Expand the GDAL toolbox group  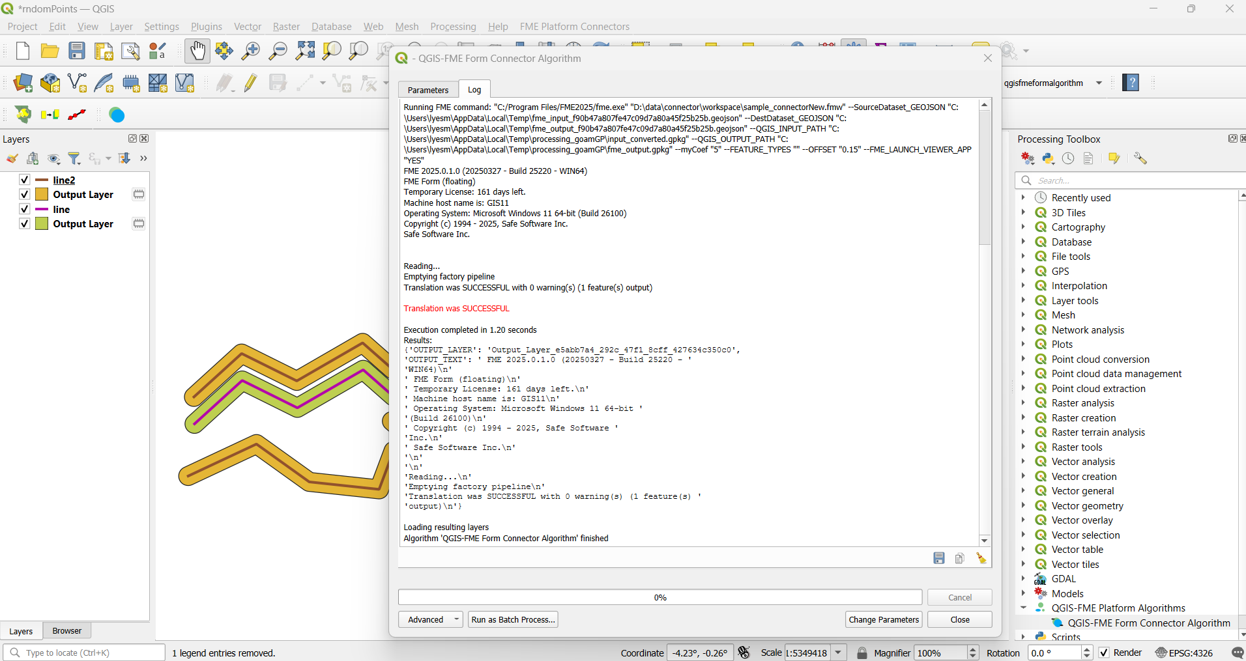[x=1023, y=578]
